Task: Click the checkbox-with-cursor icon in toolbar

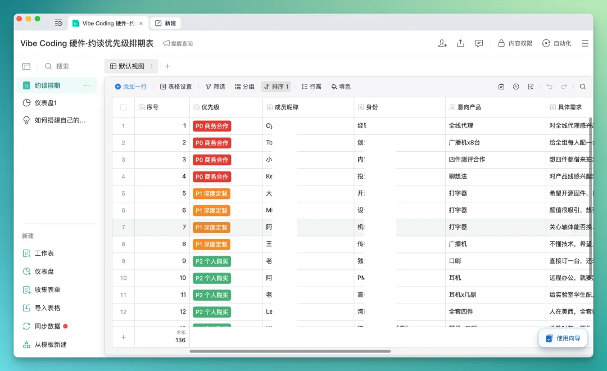Action: pyautogui.click(x=531, y=87)
